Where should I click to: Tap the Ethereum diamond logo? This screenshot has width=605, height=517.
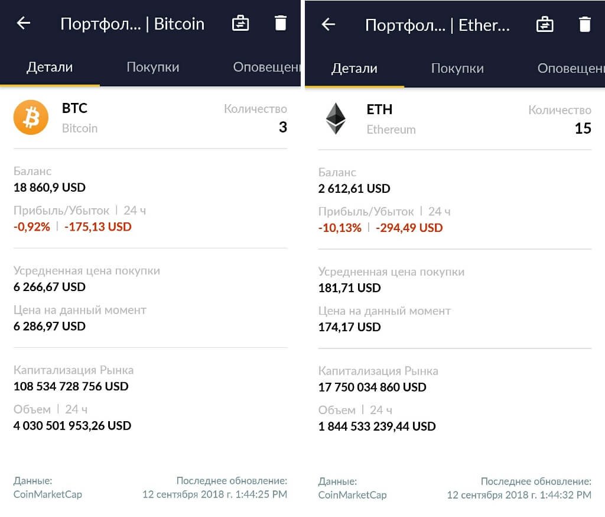[x=336, y=118]
